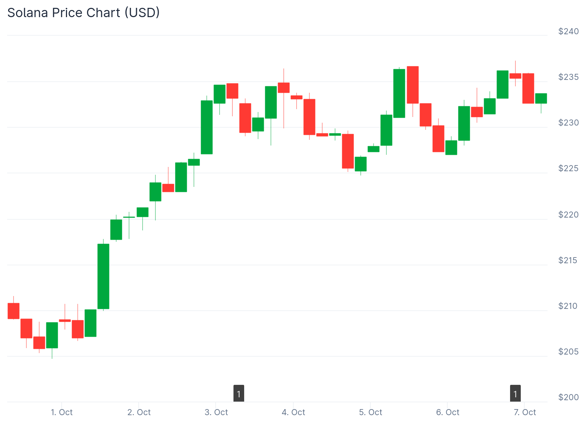The width and height of the screenshot is (586, 428).
Task: Click the last green candle at chart's right edge
Action: pyautogui.click(x=541, y=98)
